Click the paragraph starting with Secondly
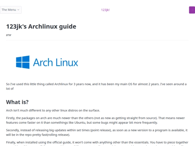This screenshot has height=146, width=195. [97, 132]
